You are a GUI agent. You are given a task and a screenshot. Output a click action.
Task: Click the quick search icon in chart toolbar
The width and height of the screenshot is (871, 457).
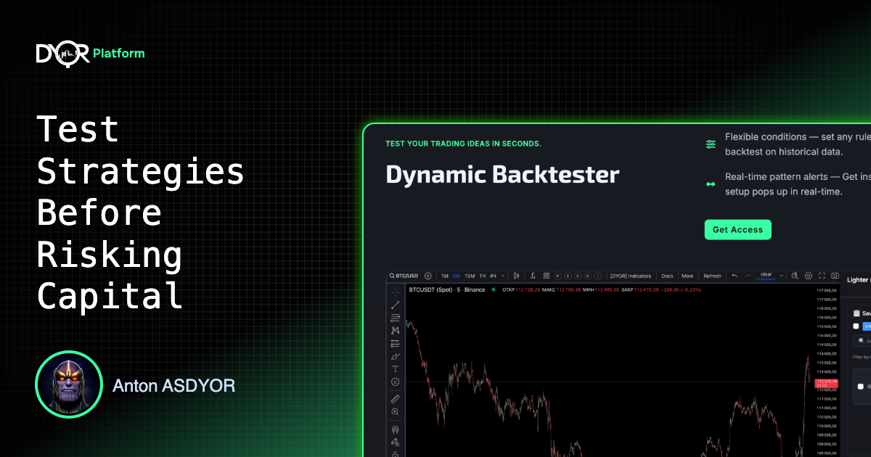point(795,276)
